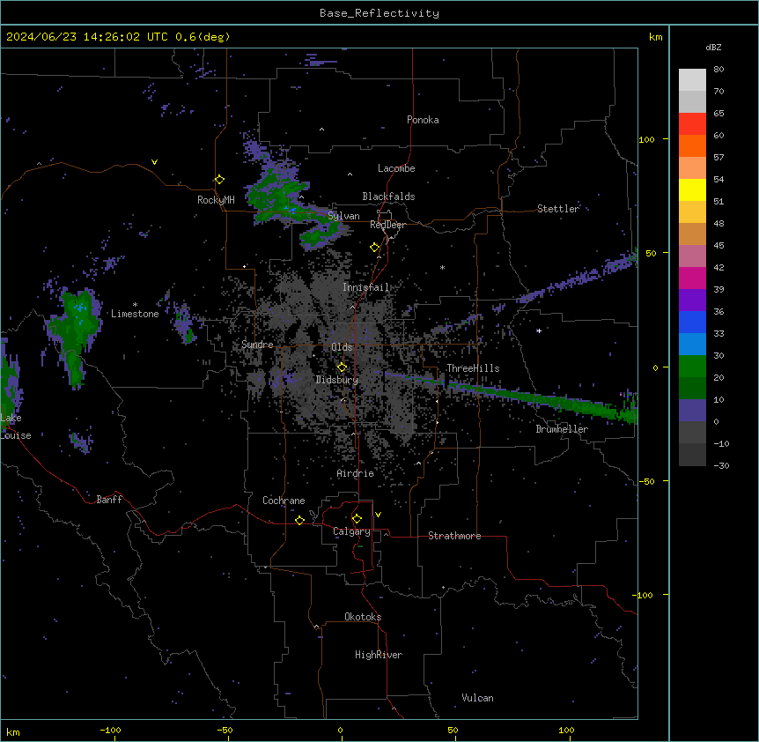
Task: Click the km unit label at bottom left
Action: coord(13,732)
